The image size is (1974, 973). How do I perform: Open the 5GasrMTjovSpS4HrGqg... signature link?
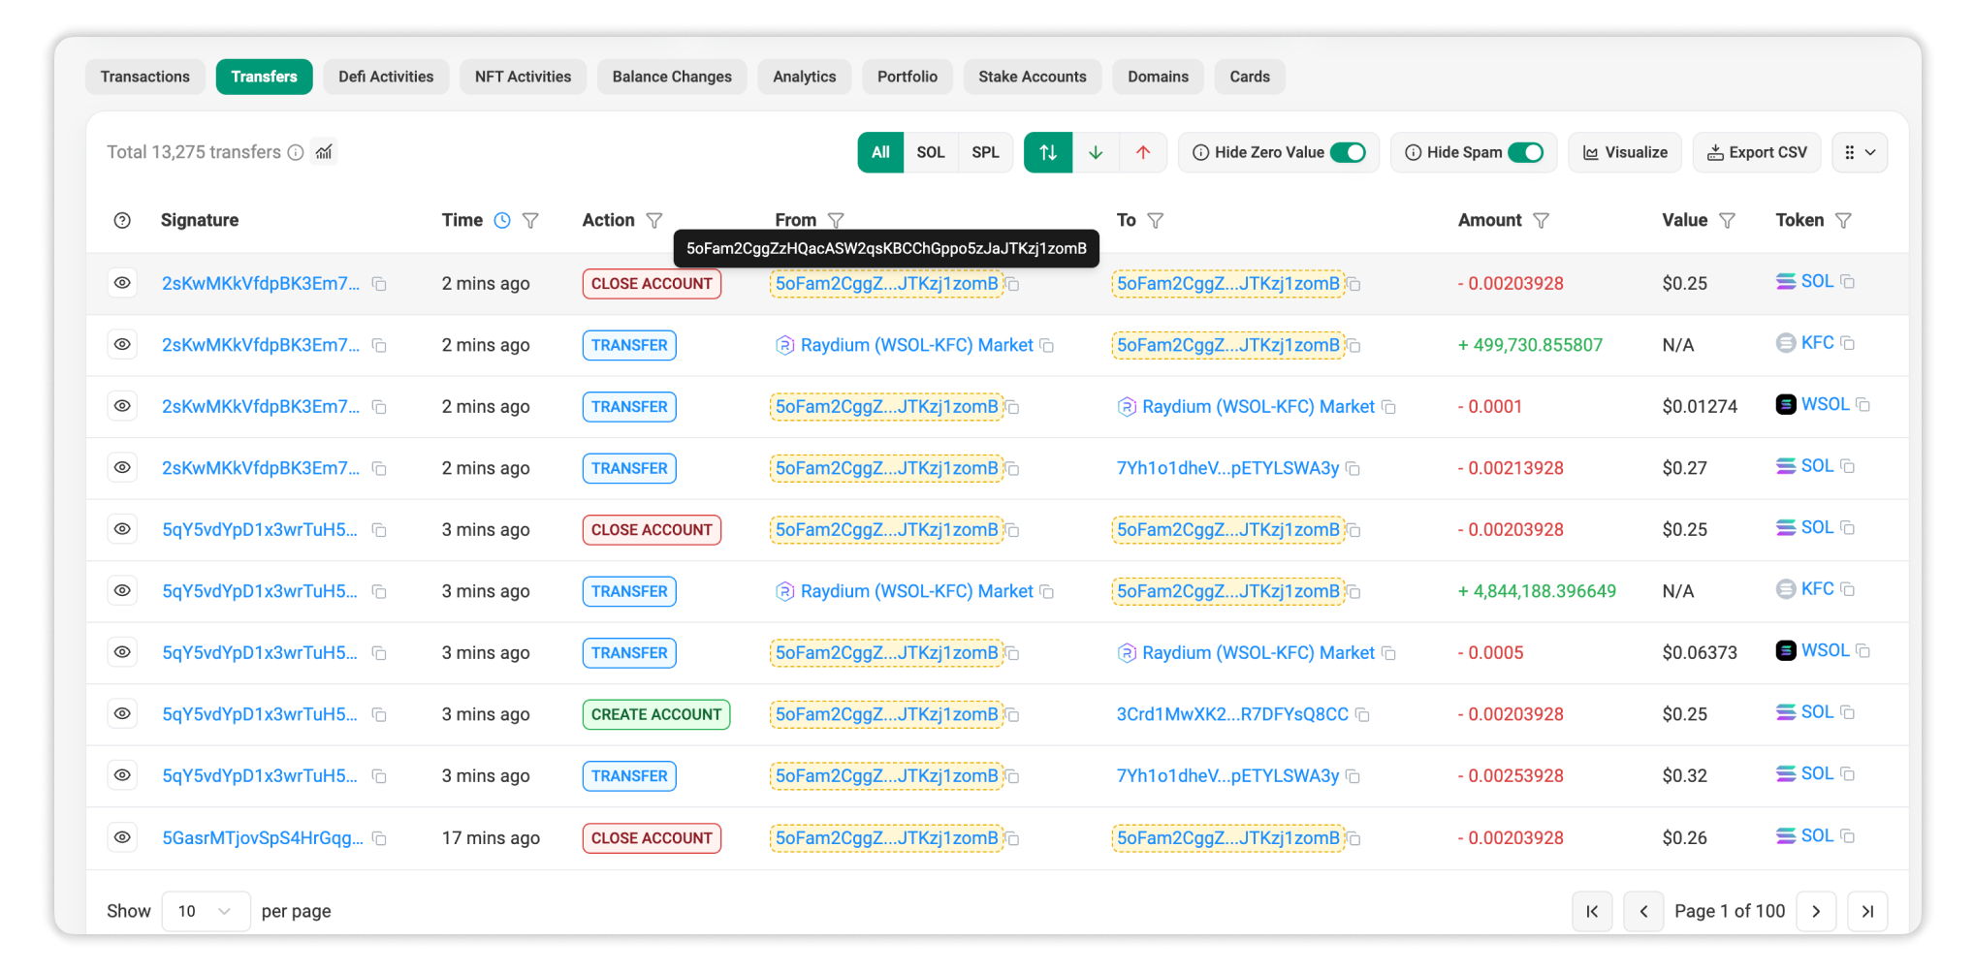coord(262,838)
